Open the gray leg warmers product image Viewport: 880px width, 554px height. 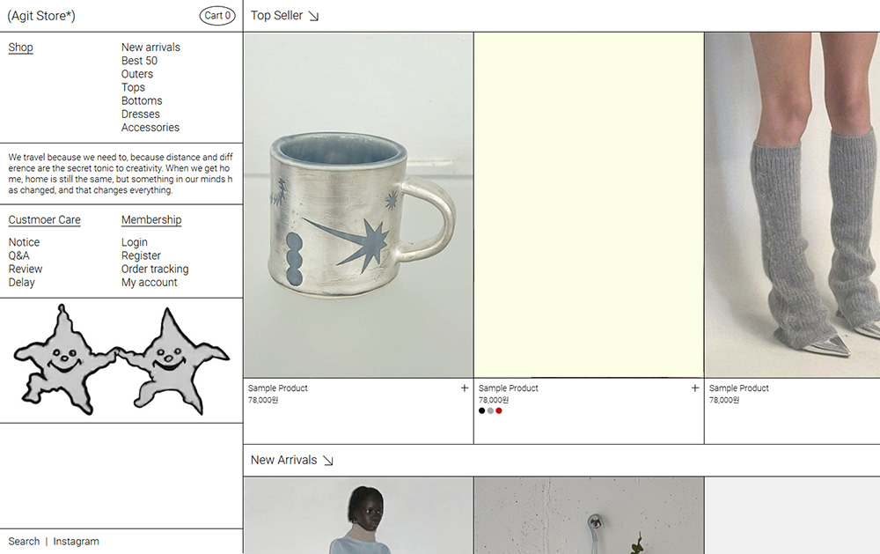click(x=792, y=205)
